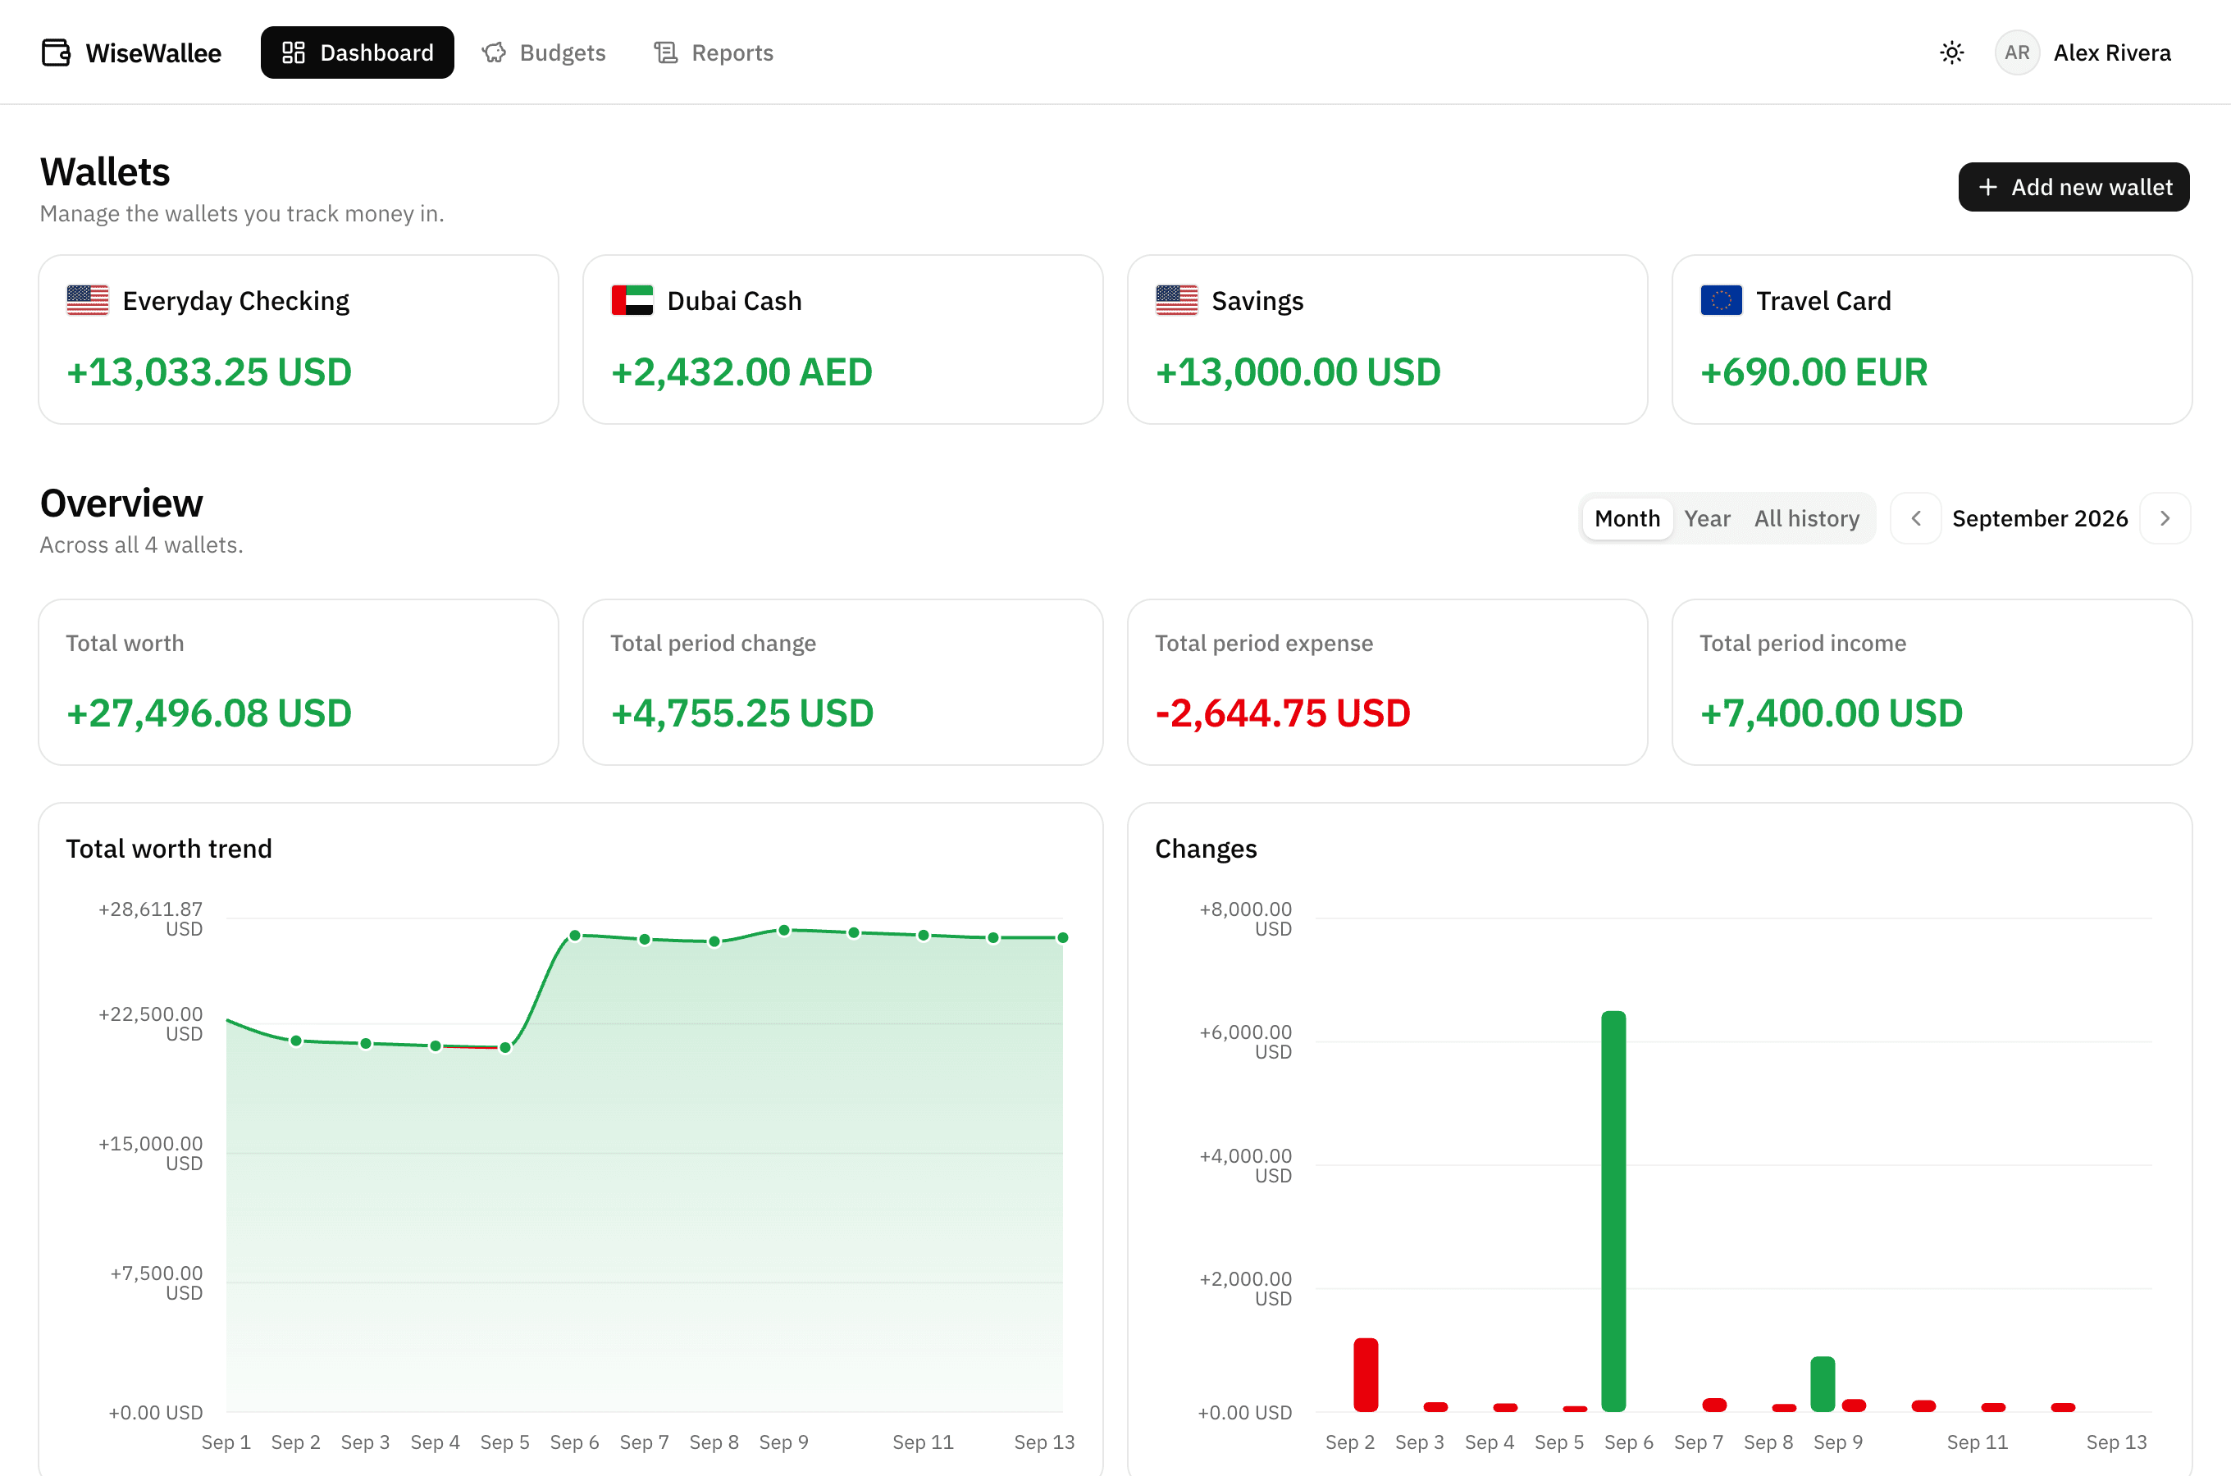Screen dimensions: 2231x1476
Task: Click the red Sep 2 expense bar
Action: point(1366,1374)
